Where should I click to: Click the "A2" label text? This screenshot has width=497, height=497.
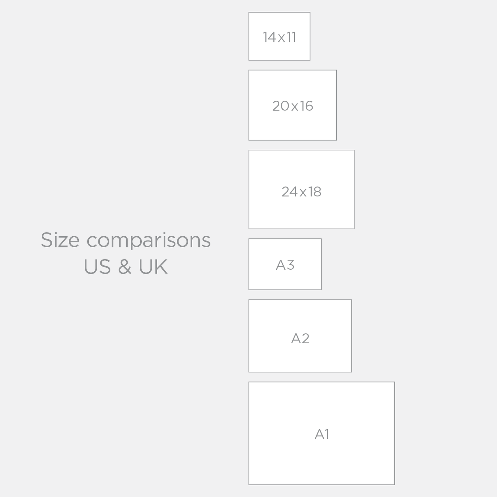300,339
